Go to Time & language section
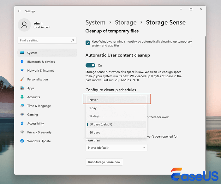This screenshot has height=184, width=221. click(x=39, y=106)
